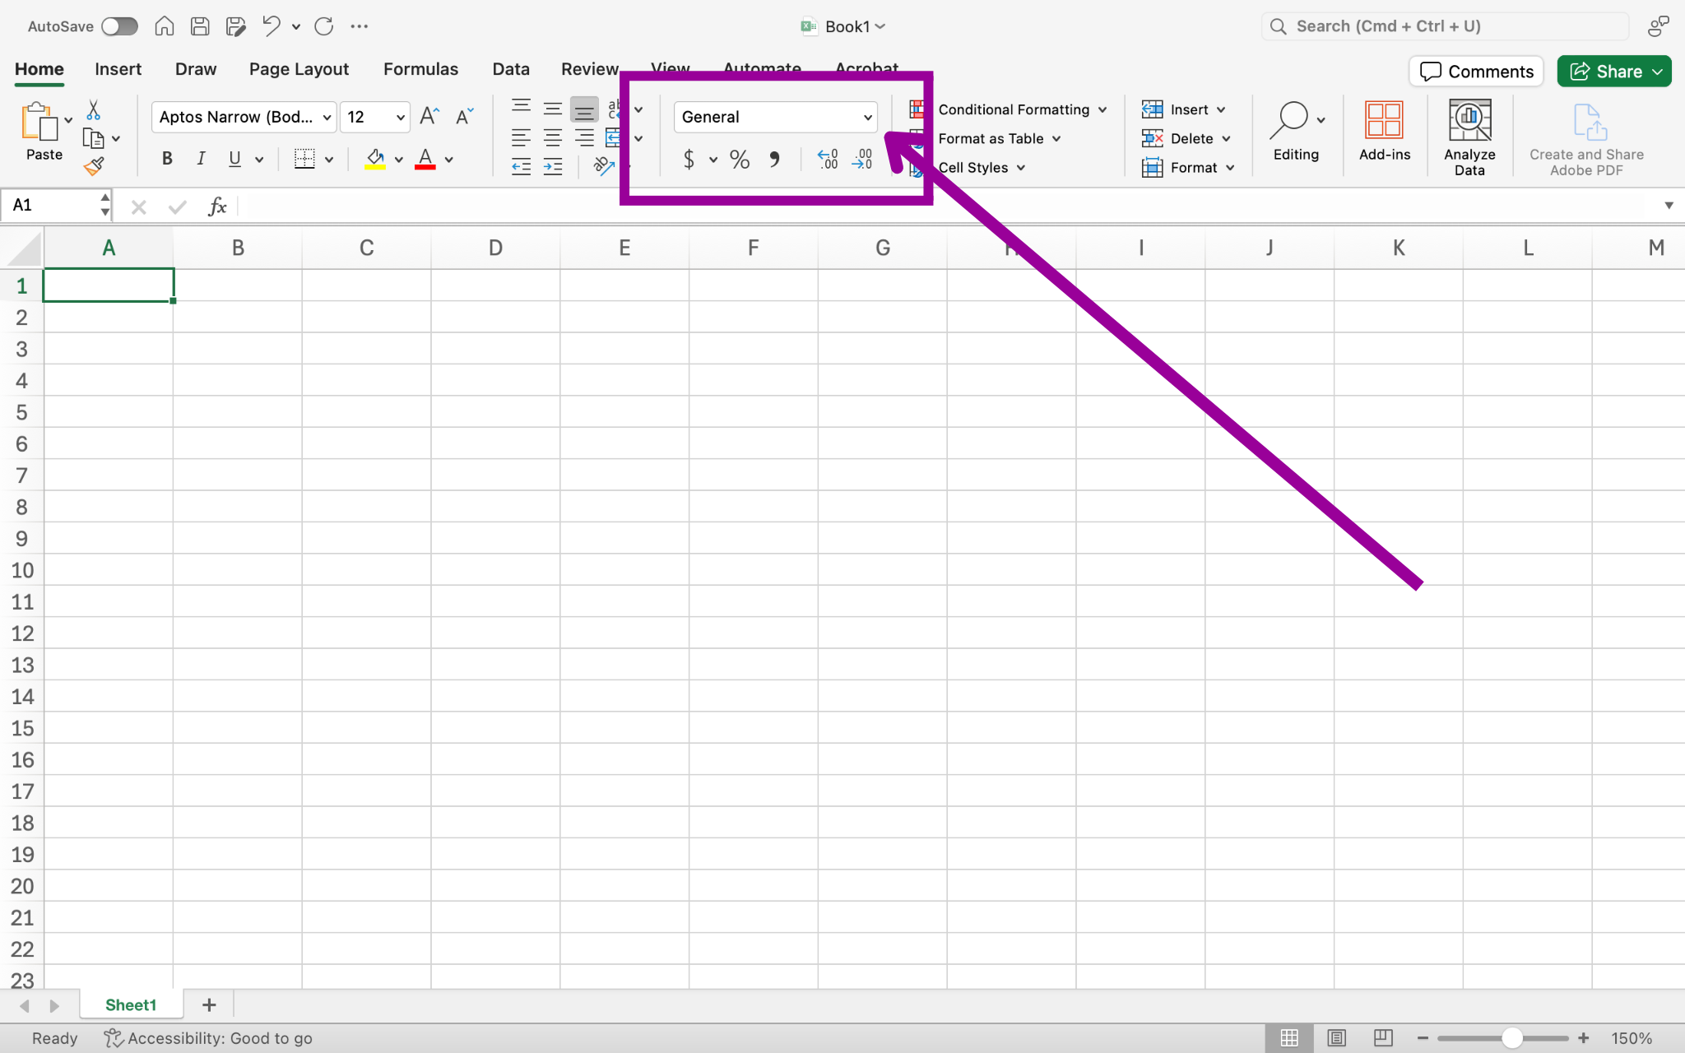
Task: Toggle Bold formatting
Action: point(167,160)
